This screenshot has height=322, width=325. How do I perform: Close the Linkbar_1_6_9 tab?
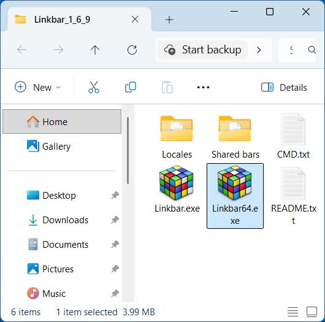tap(135, 20)
